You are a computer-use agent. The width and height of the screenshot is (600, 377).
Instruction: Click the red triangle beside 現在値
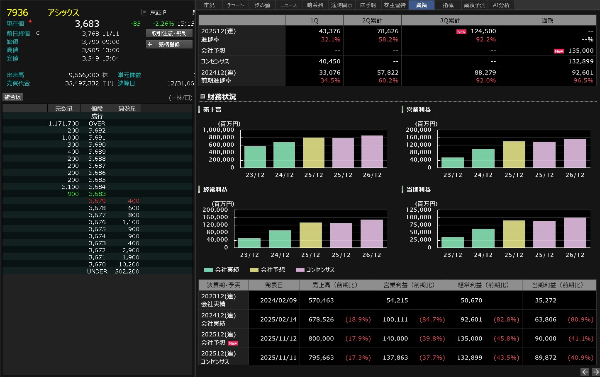point(30,21)
